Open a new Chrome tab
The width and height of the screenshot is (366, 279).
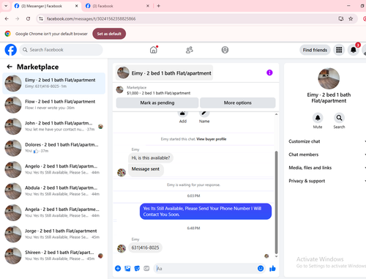pyautogui.click(x=159, y=6)
